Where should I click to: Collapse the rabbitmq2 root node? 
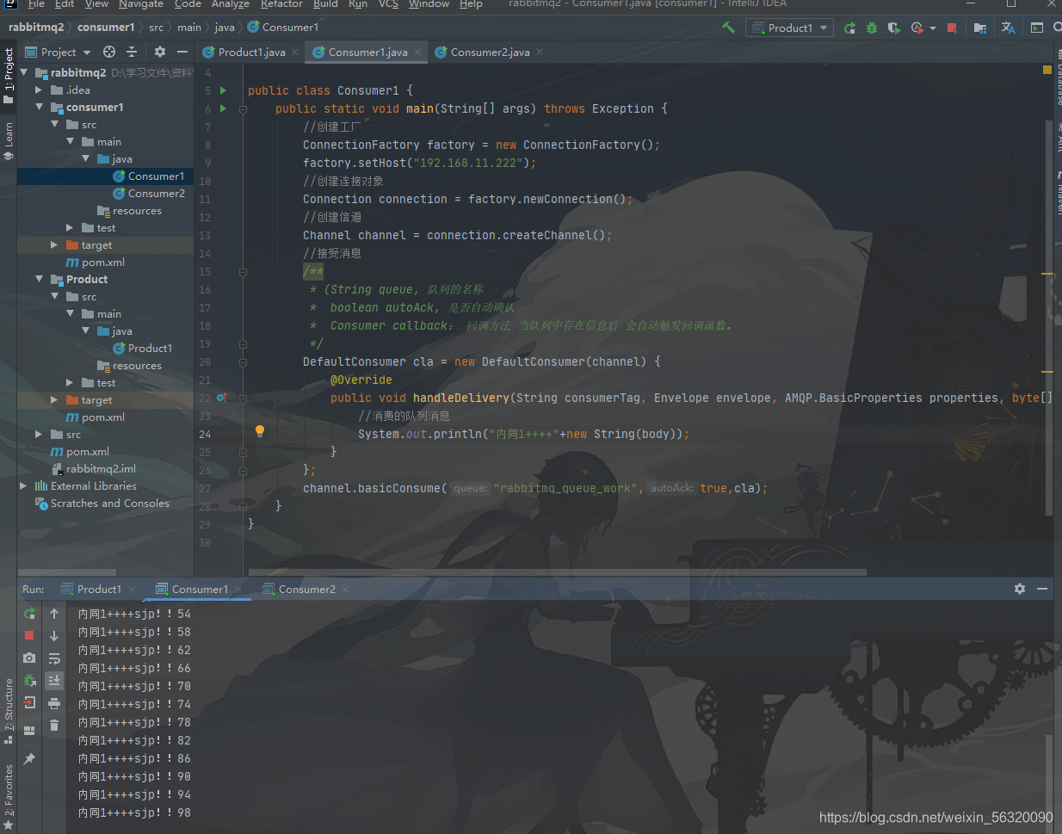[x=23, y=72]
